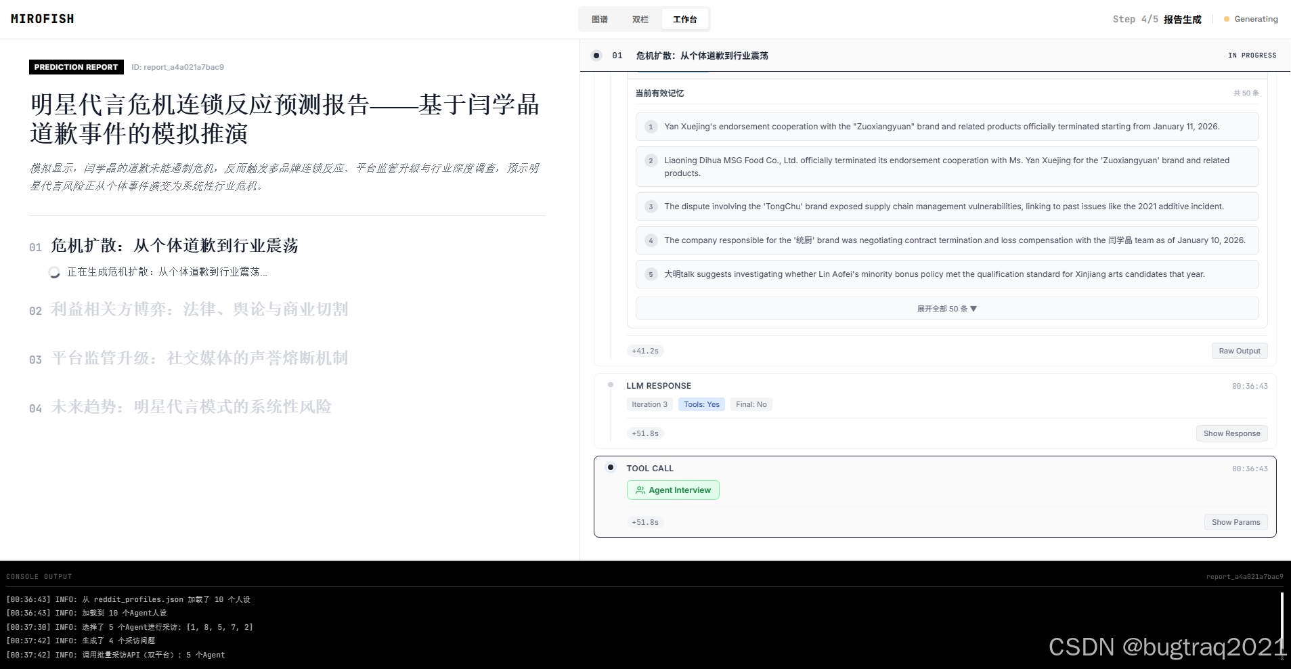This screenshot has width=1291, height=669.
Task: Click console line 选择了 5 个Agent进行采访
Action: tap(130, 627)
